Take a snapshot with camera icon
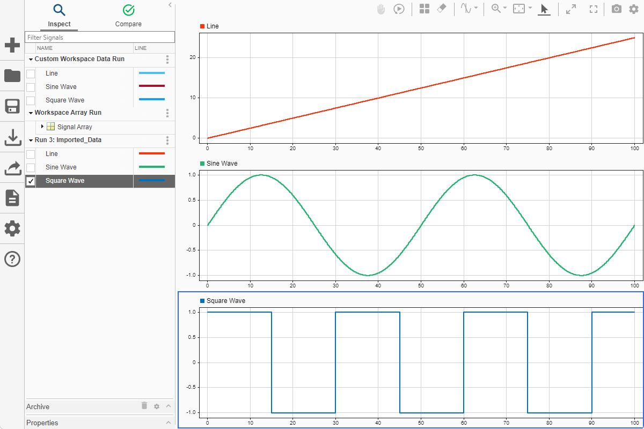Image resolution: width=644 pixels, height=429 pixels. pyautogui.click(x=617, y=9)
